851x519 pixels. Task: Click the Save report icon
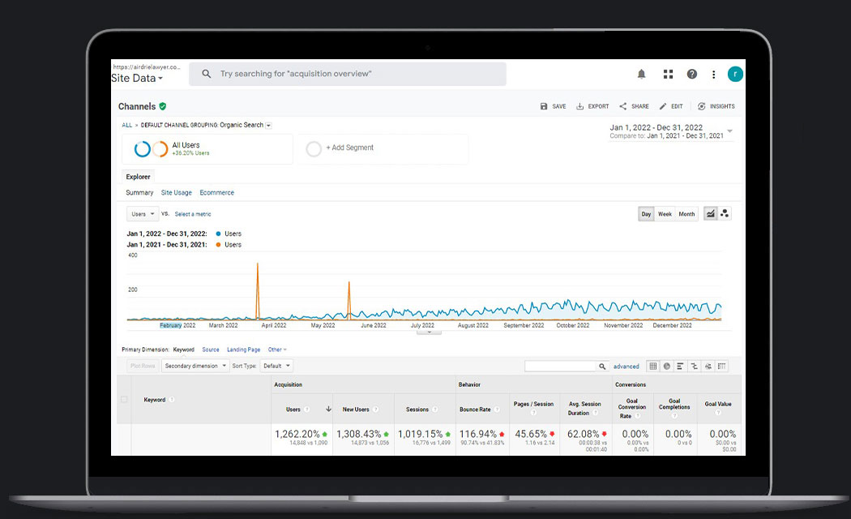click(x=554, y=106)
